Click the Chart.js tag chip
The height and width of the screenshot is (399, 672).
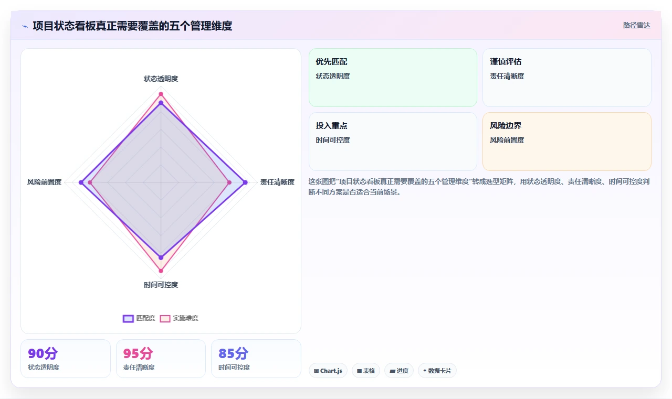(x=328, y=371)
